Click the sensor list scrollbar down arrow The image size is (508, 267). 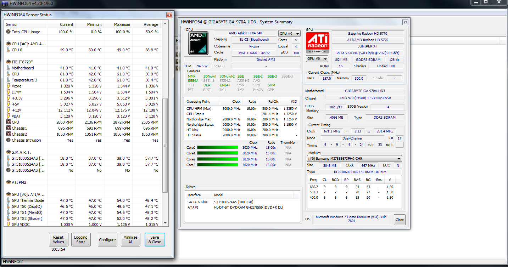[165, 223]
